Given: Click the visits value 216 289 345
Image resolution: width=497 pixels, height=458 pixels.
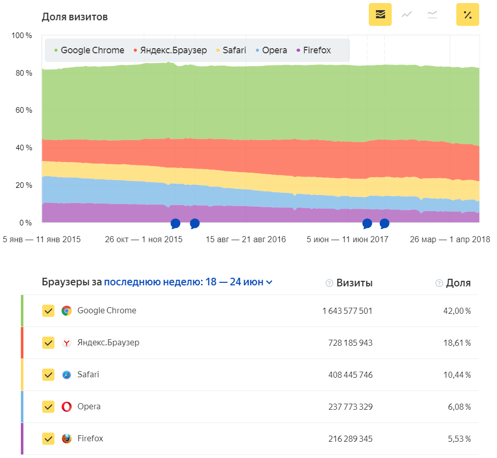Looking at the screenshot, I should [350, 439].
